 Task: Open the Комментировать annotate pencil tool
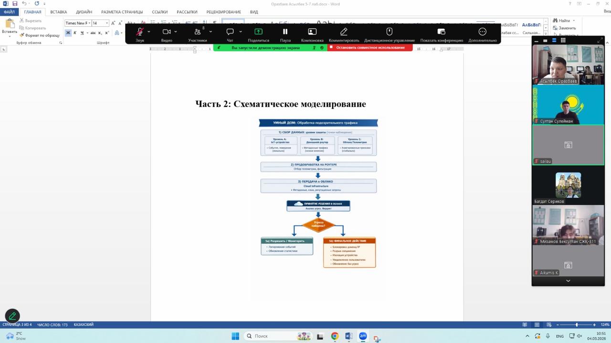pos(344,32)
